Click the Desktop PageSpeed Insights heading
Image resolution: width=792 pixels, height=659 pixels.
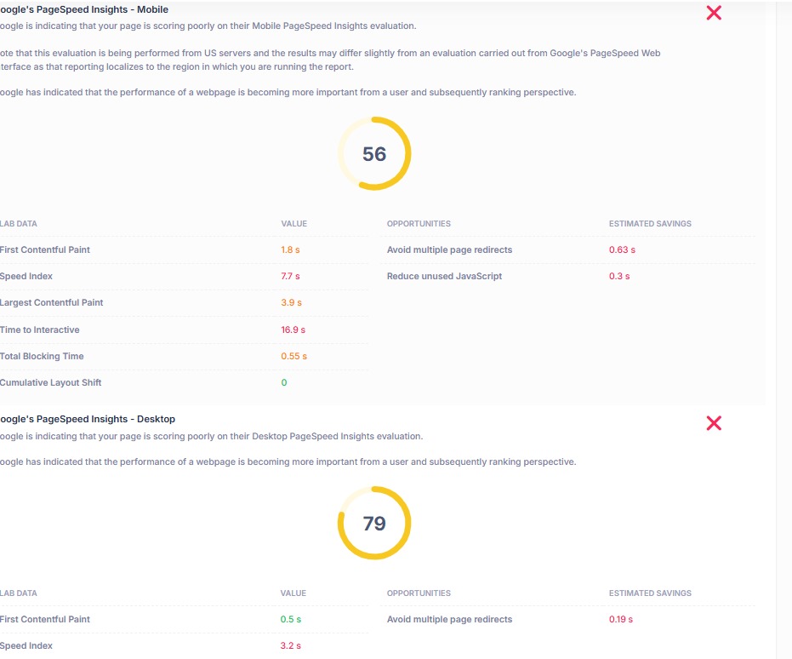tap(88, 419)
